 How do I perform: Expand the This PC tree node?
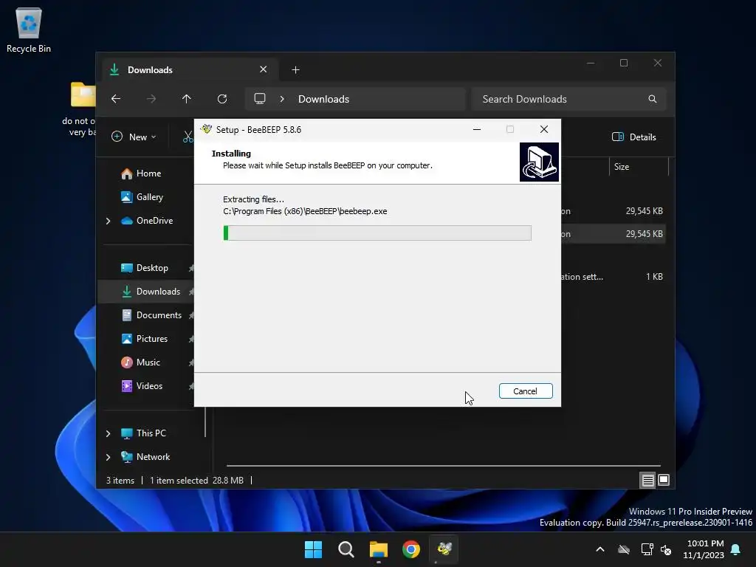pyautogui.click(x=108, y=433)
